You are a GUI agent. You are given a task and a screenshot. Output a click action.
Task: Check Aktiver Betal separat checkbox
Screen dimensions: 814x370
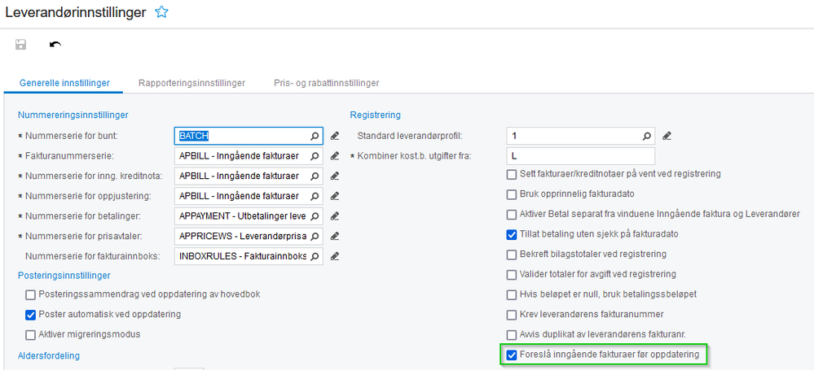512,215
